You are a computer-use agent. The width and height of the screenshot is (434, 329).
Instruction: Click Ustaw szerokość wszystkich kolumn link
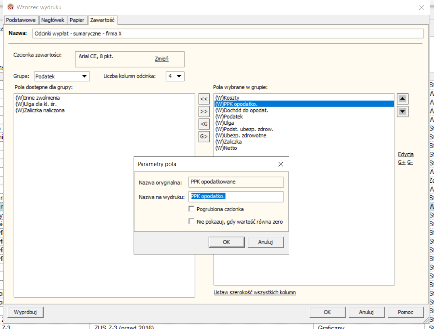(254, 292)
